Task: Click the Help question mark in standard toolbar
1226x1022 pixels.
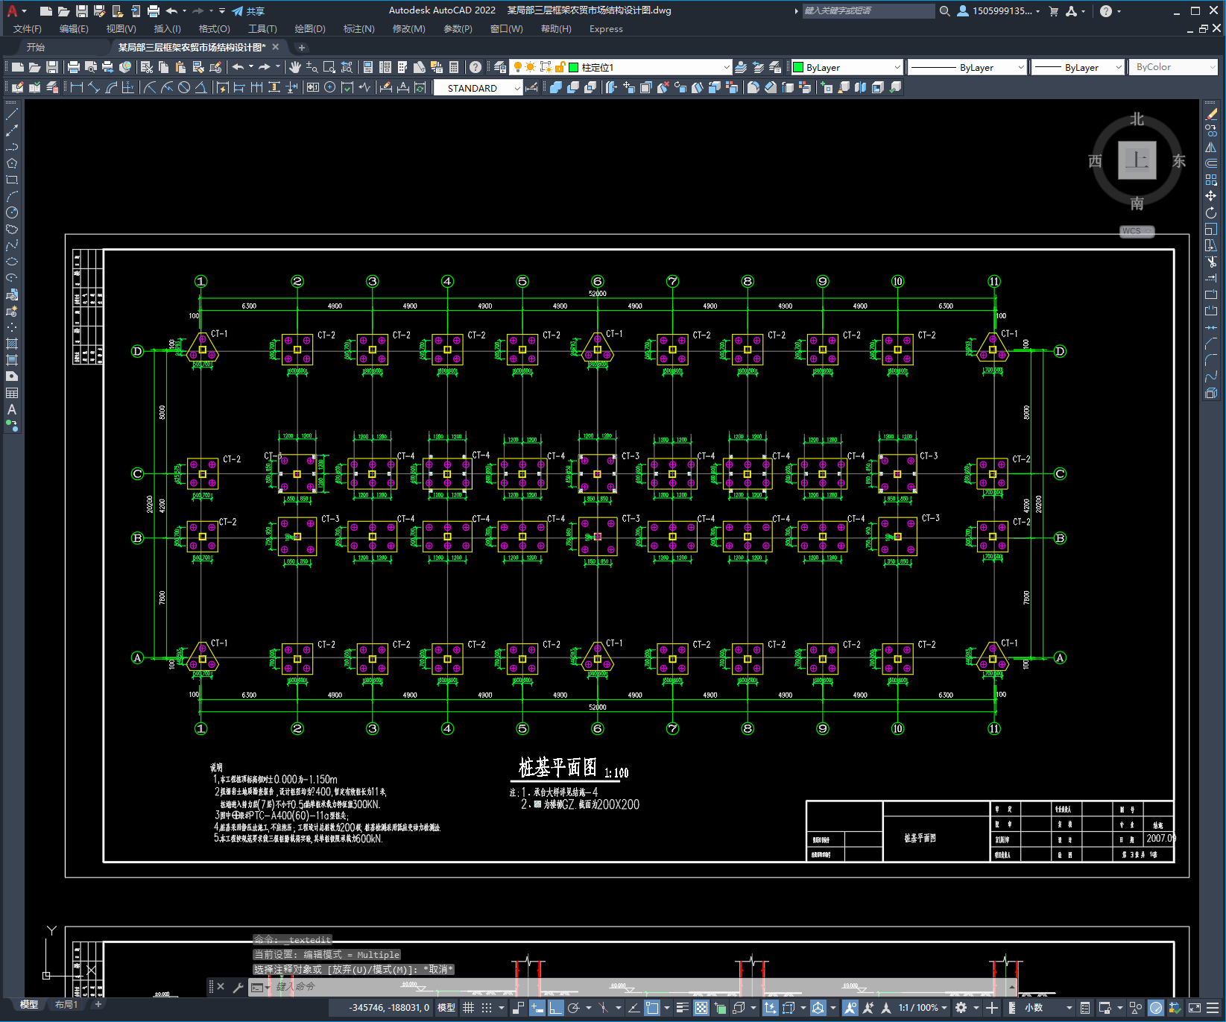Action: pos(475,67)
